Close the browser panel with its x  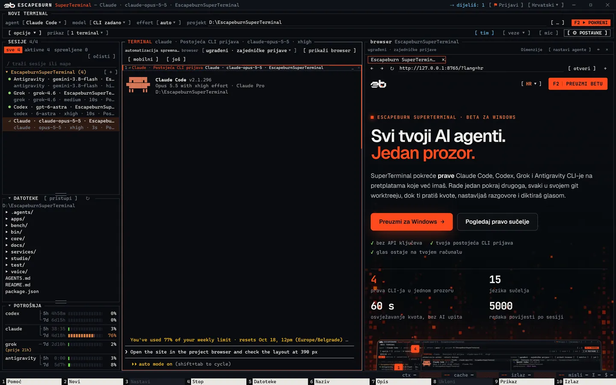point(607,50)
